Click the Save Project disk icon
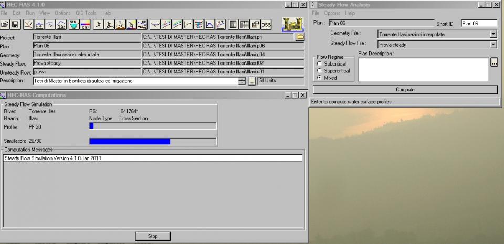 pos(15,24)
